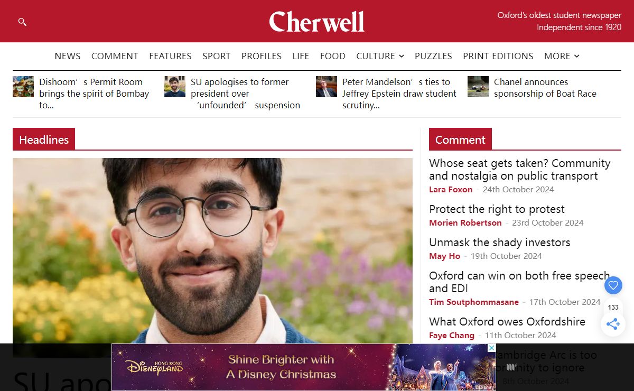Expand the More dropdown menu
634x391 pixels.
click(x=562, y=56)
